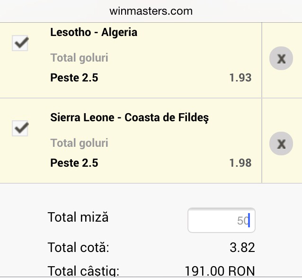Click the Total cotă label
This screenshot has width=302, height=278.
[x=78, y=247]
